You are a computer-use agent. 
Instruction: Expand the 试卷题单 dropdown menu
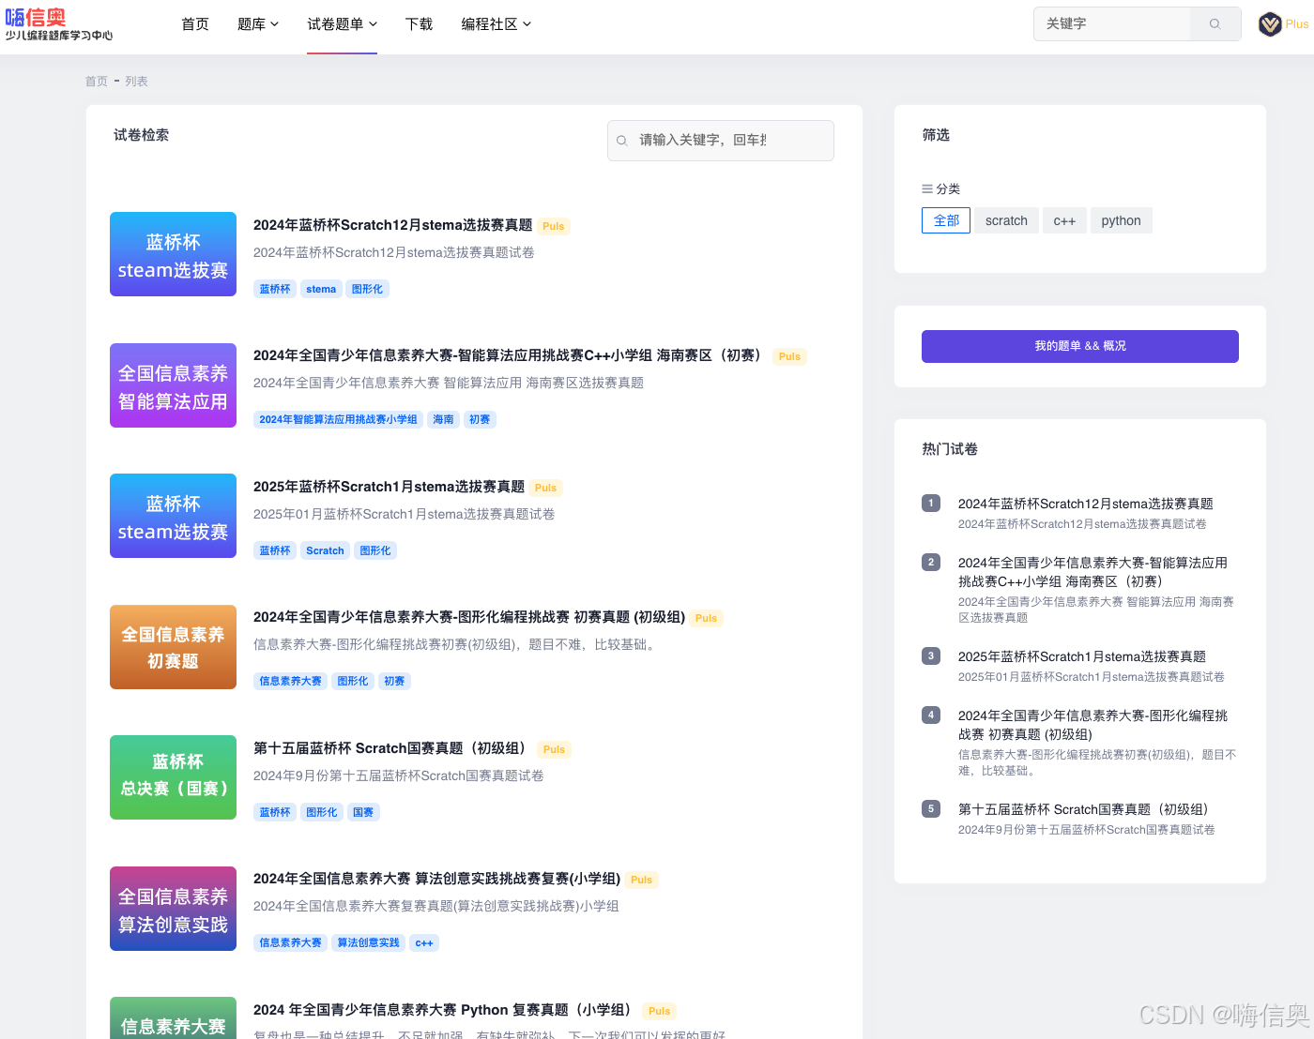pos(342,24)
